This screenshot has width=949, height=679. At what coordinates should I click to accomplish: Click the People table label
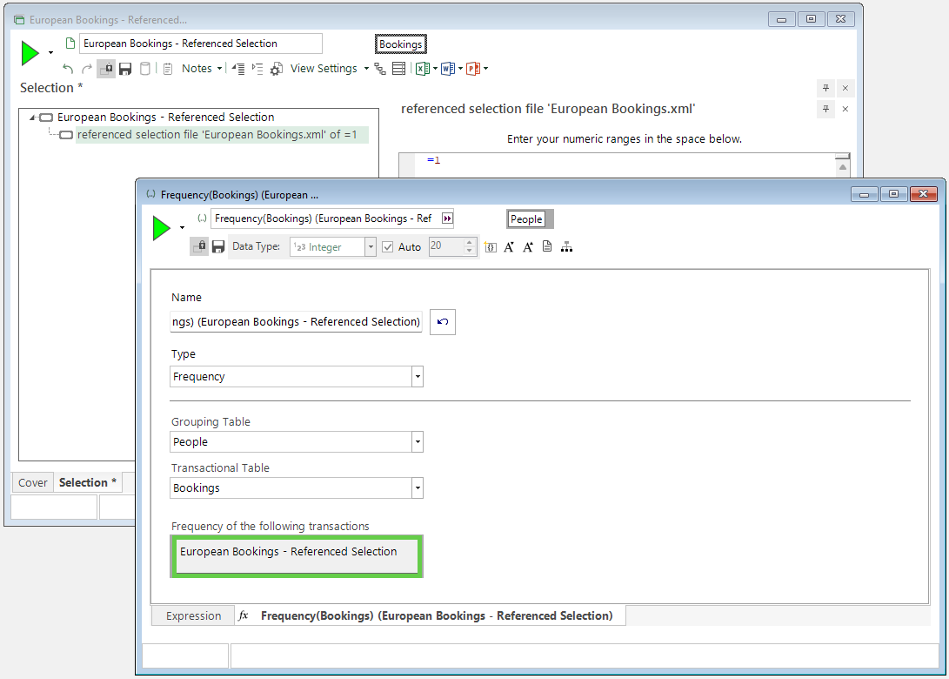tap(526, 219)
